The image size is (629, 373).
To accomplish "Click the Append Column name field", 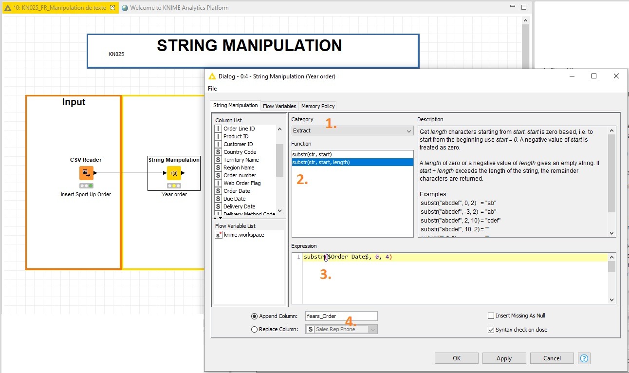I will coord(341,316).
